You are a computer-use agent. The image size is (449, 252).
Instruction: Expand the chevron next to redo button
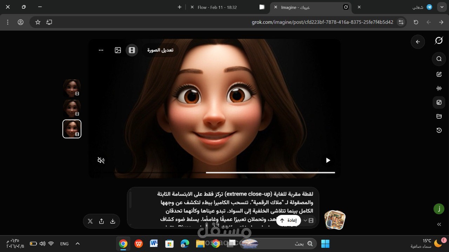pos(305,220)
